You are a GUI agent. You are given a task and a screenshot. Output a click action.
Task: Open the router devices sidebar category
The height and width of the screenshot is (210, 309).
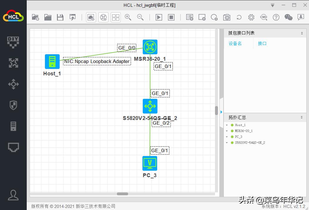click(13, 63)
